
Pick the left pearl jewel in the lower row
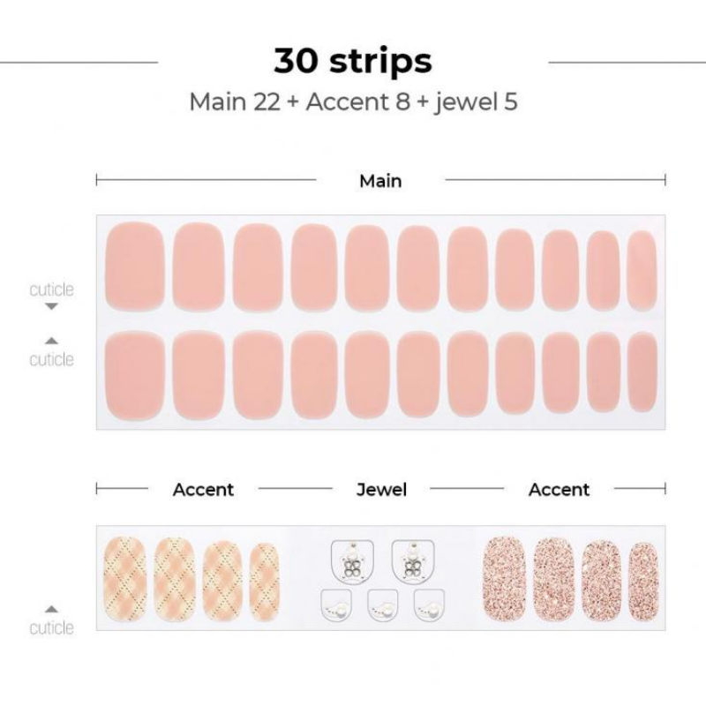336,607
